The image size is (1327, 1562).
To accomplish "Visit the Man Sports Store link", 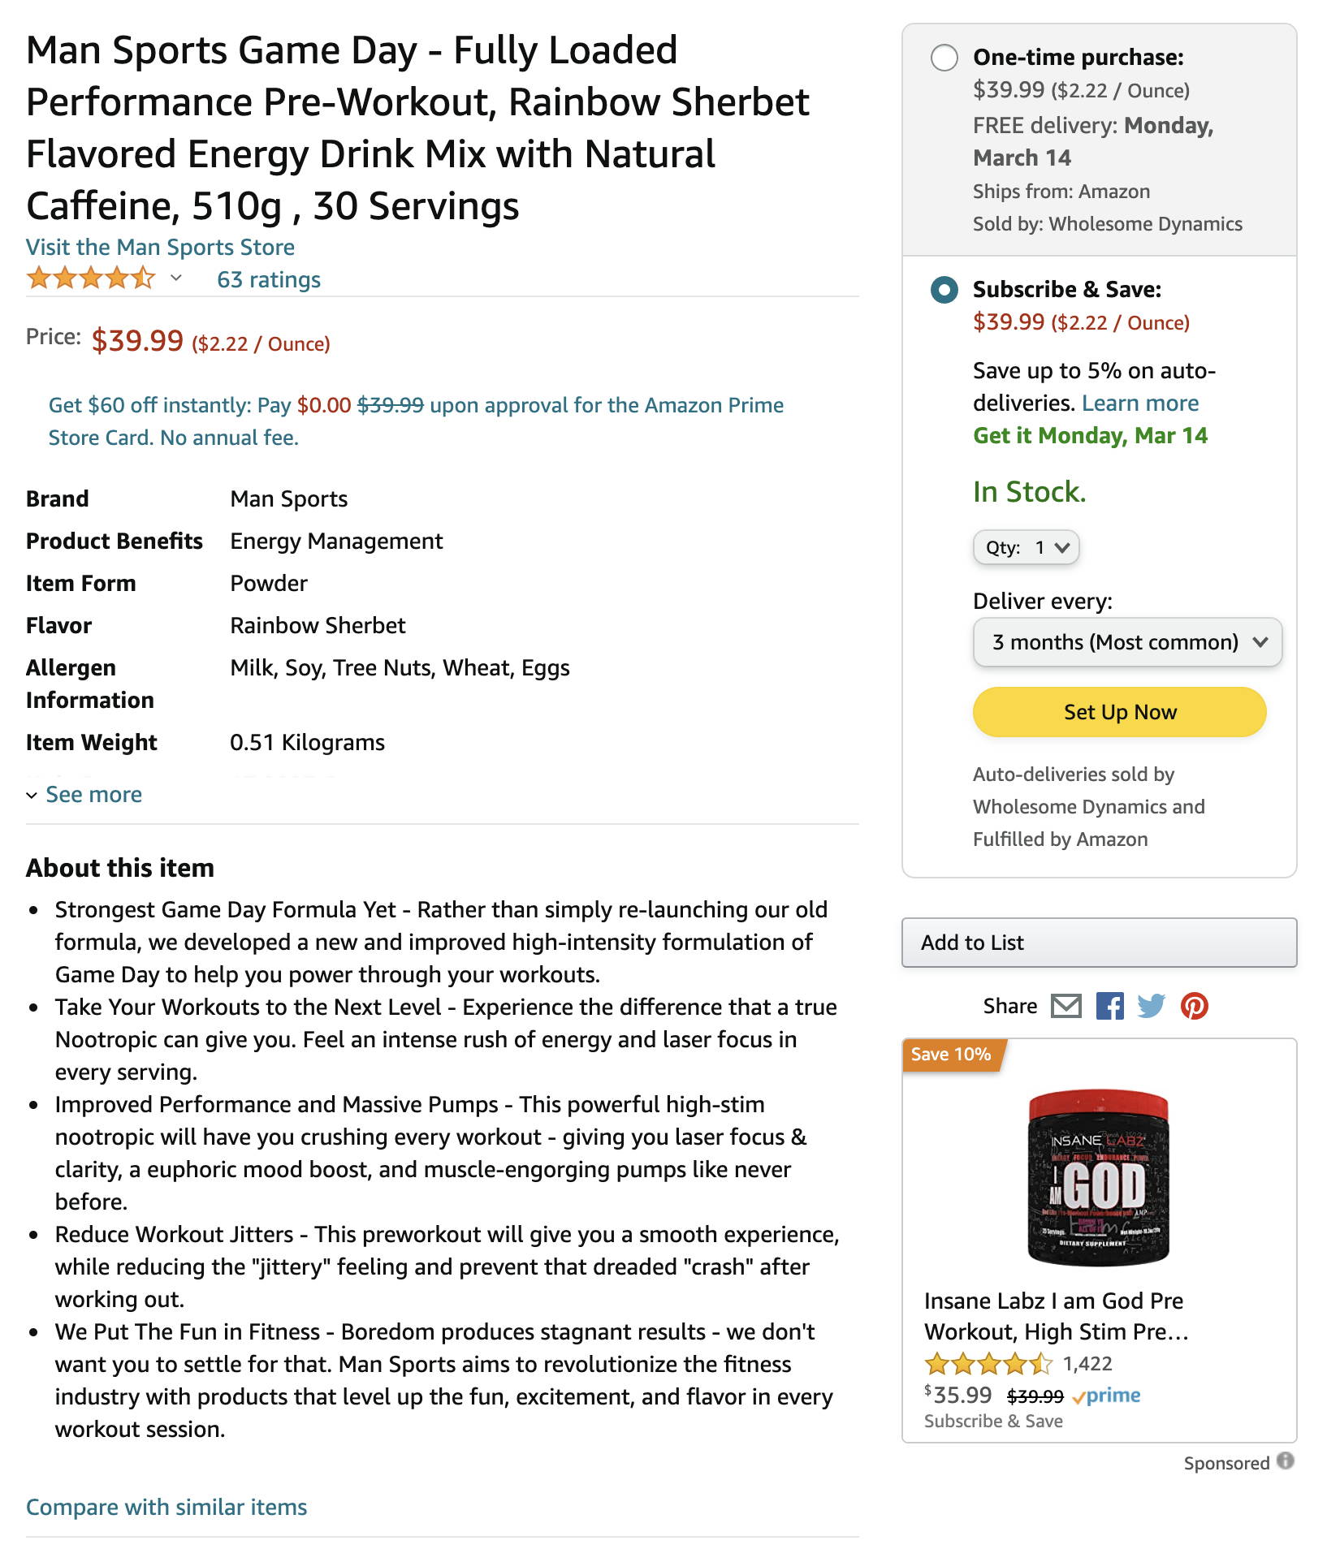I will [x=160, y=247].
